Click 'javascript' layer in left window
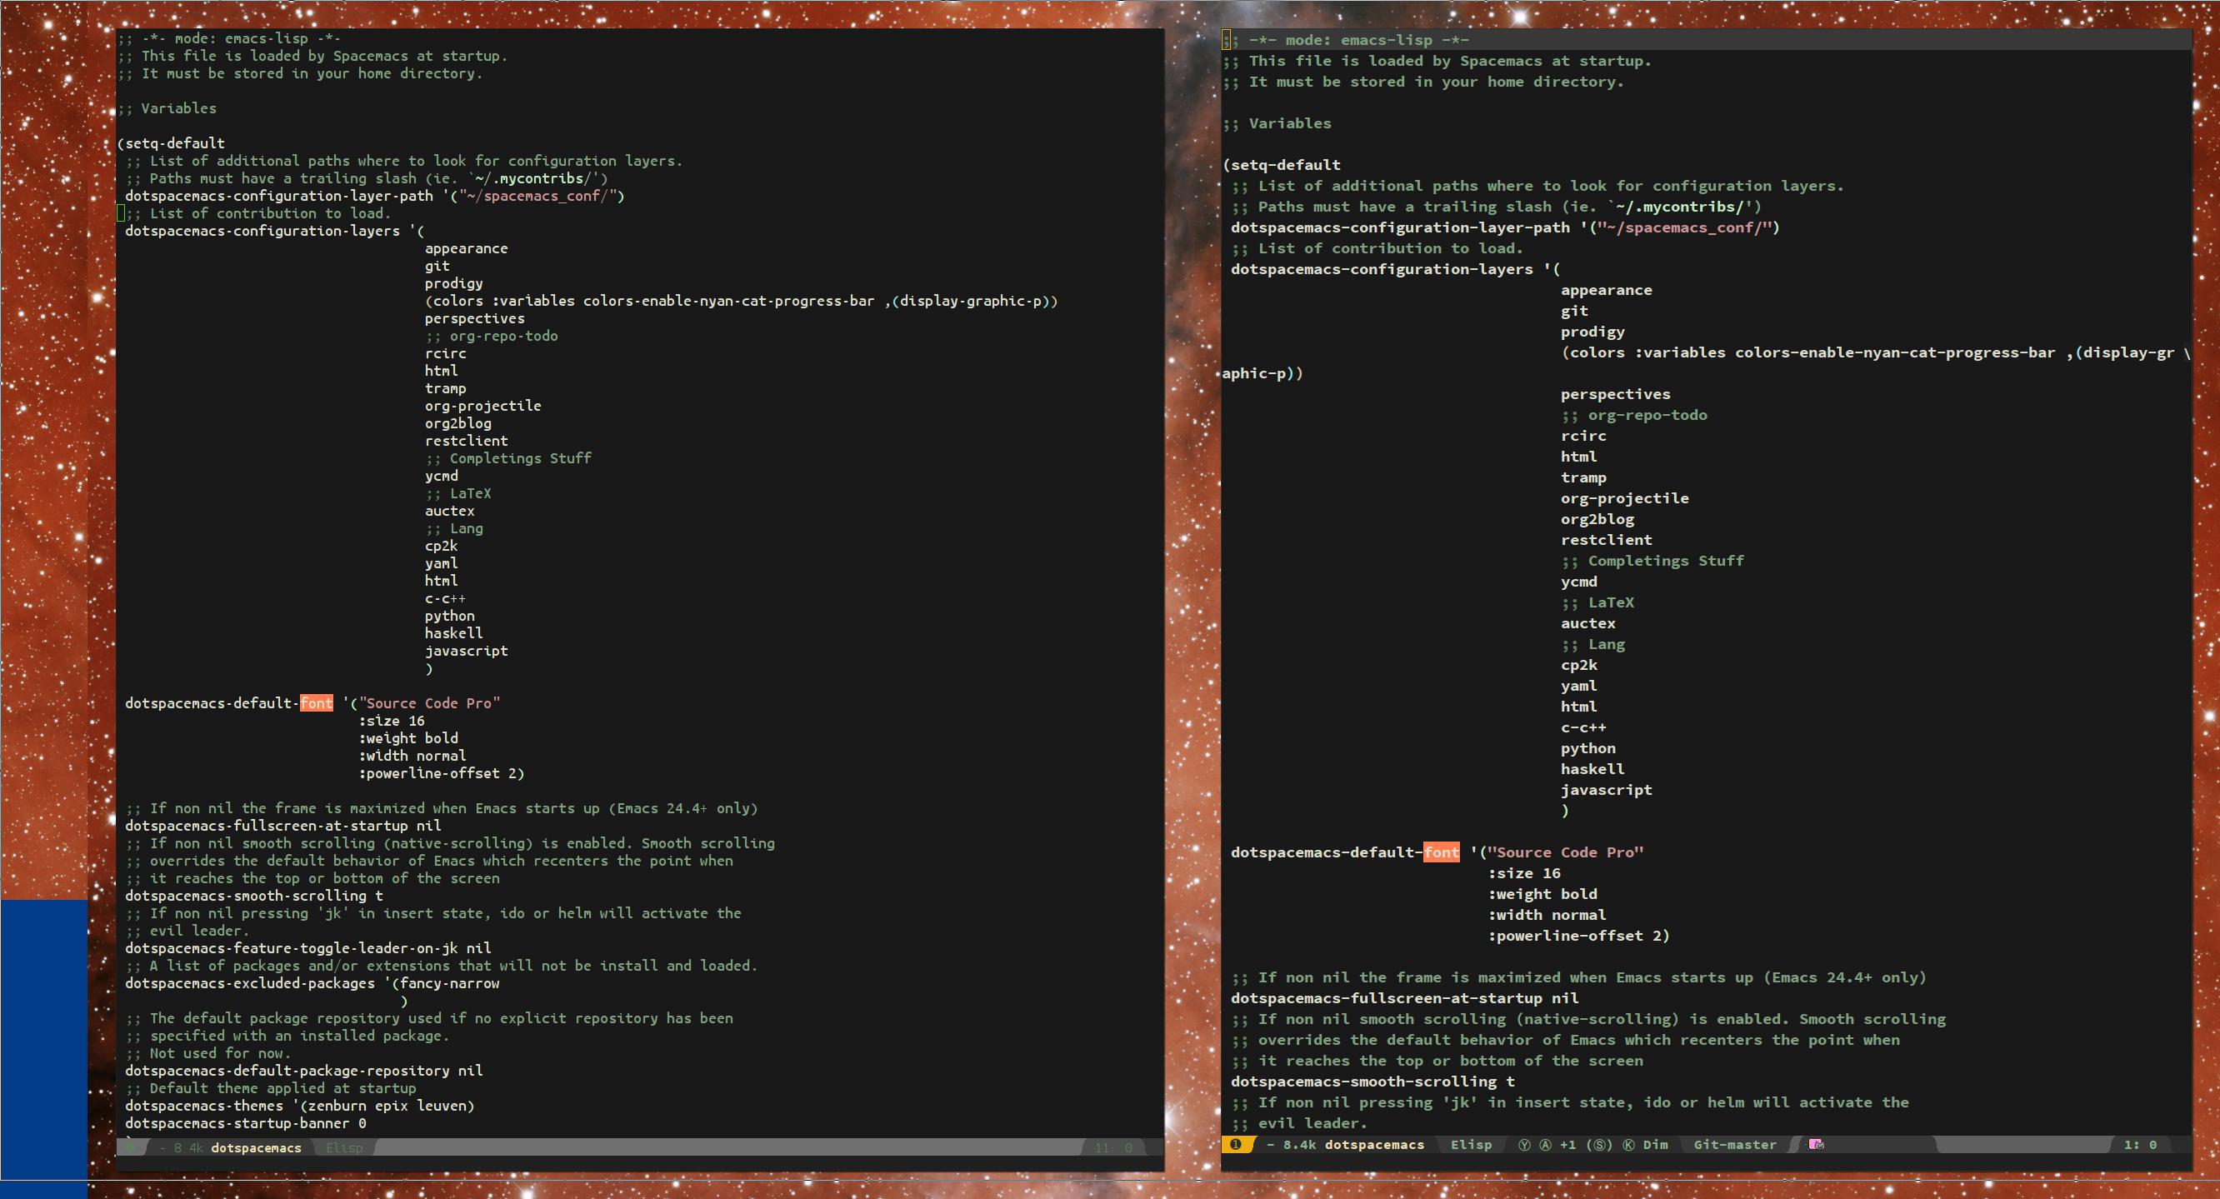Screen dimensions: 2220x1199 [x=466, y=651]
